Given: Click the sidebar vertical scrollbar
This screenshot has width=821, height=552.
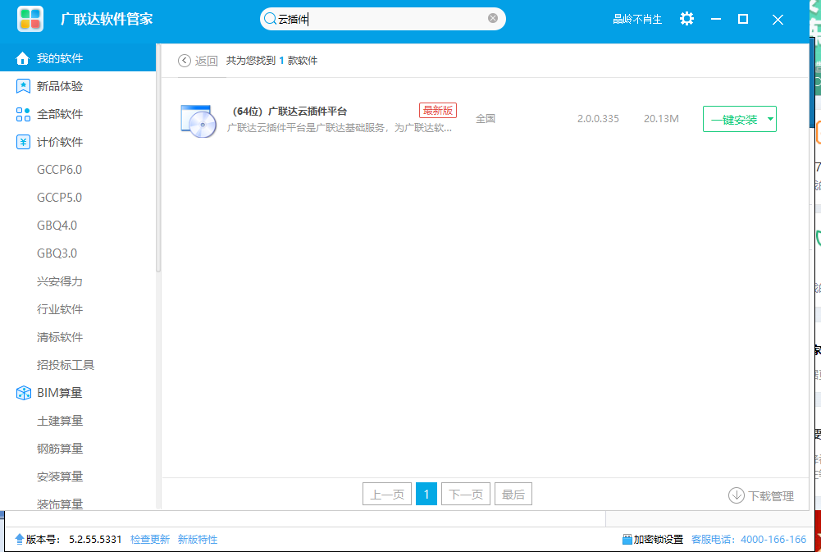Looking at the screenshot, I should tap(158, 157).
